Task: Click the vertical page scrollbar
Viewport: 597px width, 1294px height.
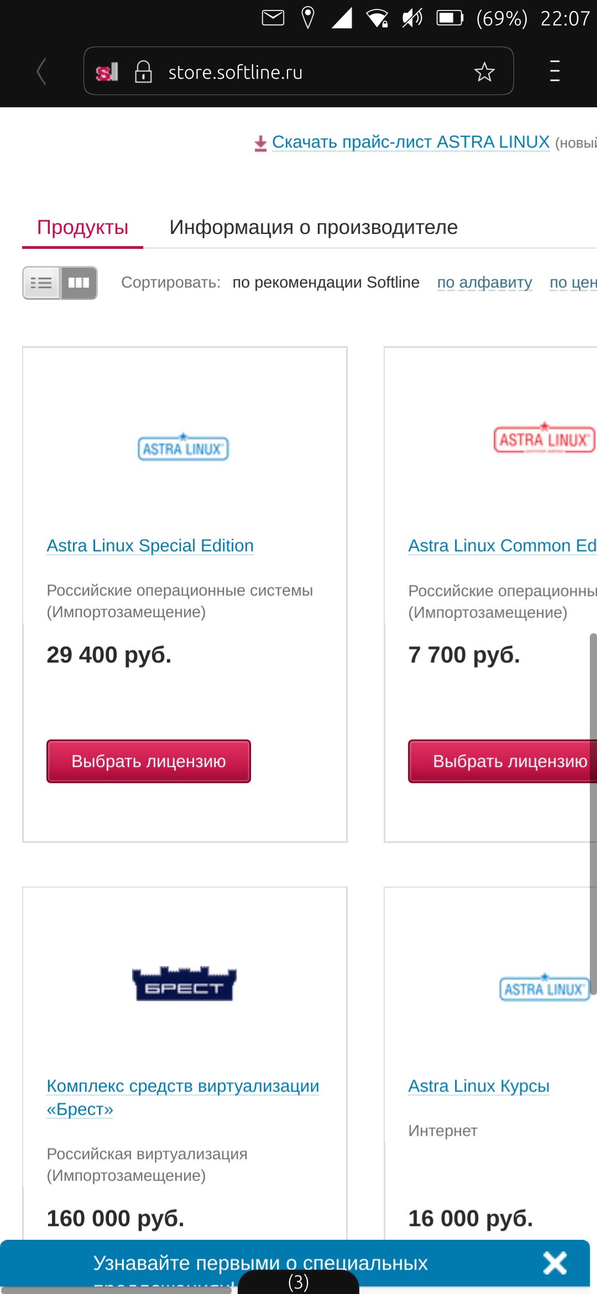Action: click(x=593, y=813)
